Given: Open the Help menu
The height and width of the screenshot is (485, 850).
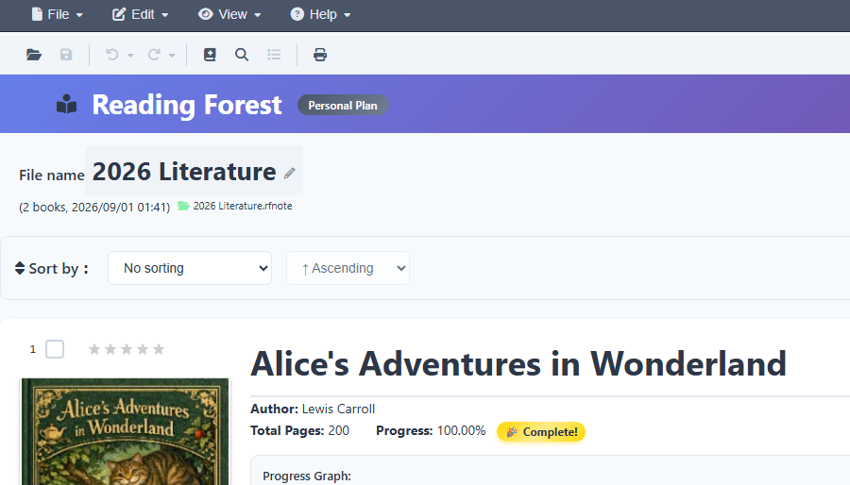Looking at the screenshot, I should coord(320,14).
